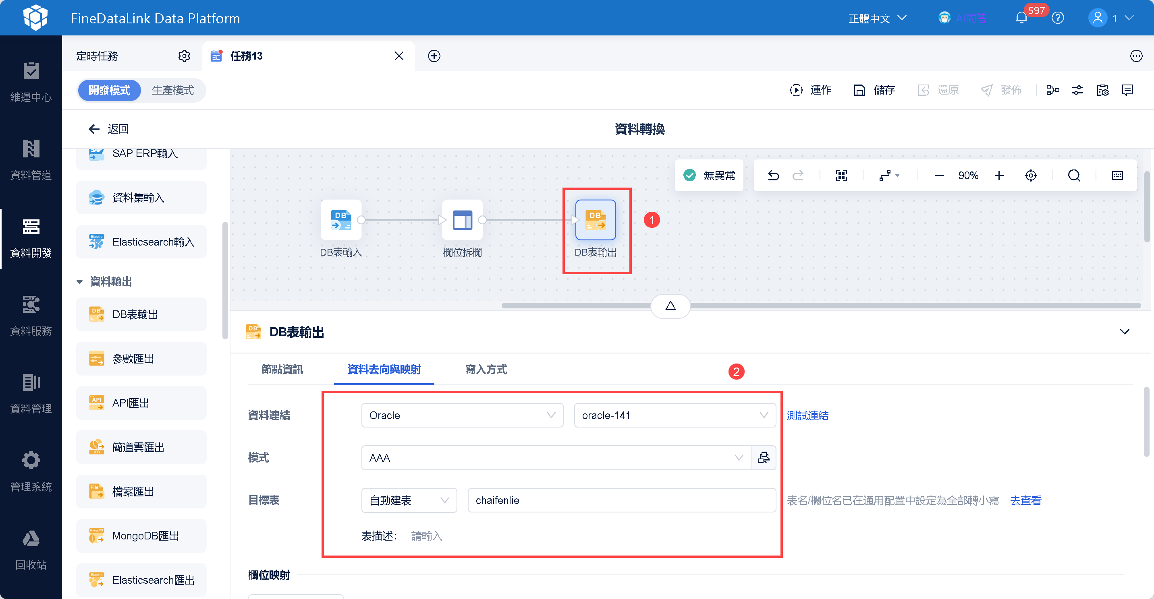Click the 儲存 save button
The image size is (1154, 599).
(x=874, y=91)
